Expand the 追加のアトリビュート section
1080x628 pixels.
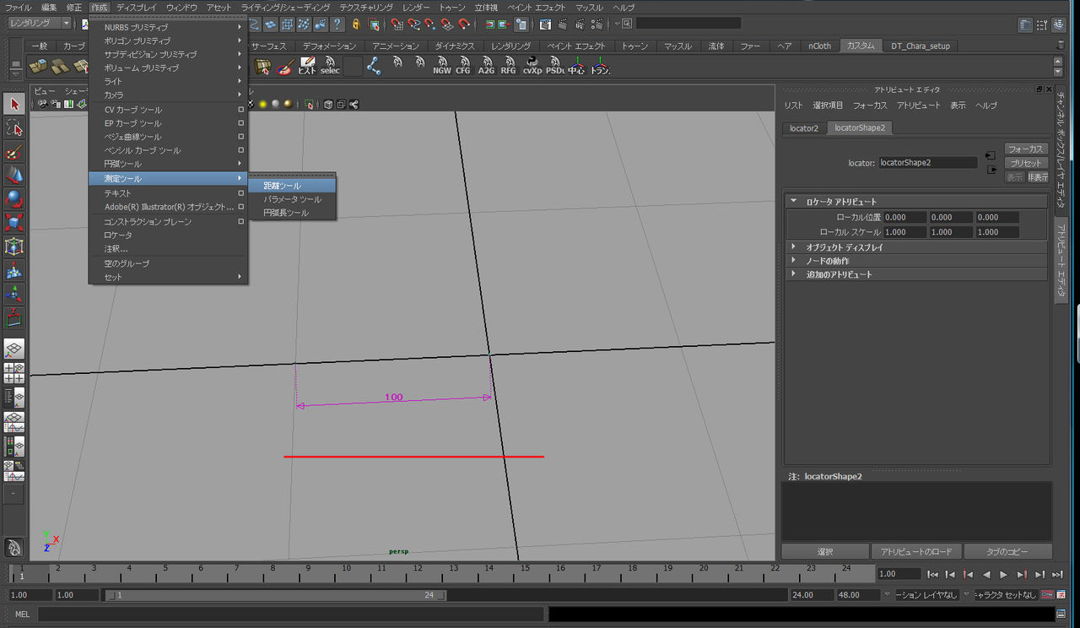point(916,274)
